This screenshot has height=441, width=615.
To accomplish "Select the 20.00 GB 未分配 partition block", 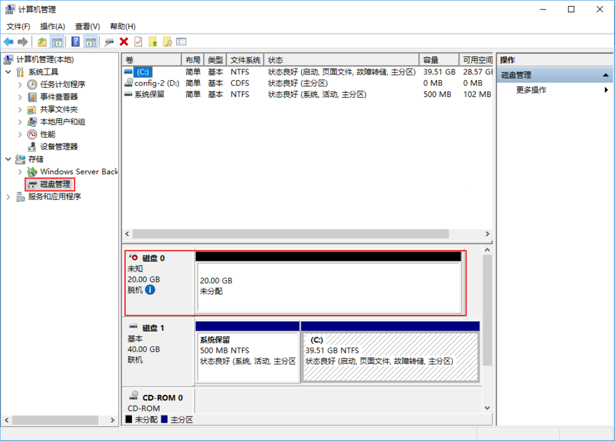I will click(x=329, y=287).
